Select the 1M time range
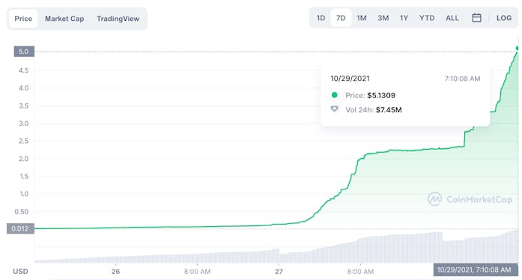 point(362,18)
